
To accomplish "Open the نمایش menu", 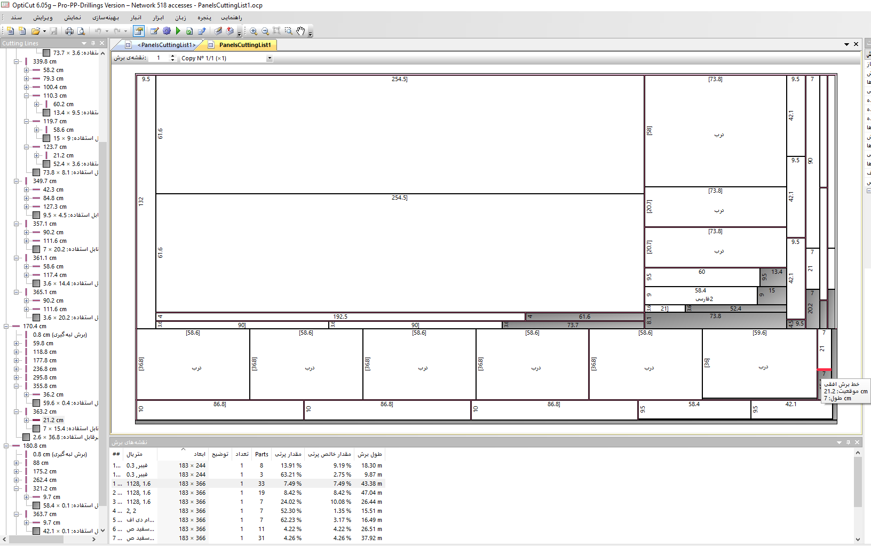I will coord(73,18).
